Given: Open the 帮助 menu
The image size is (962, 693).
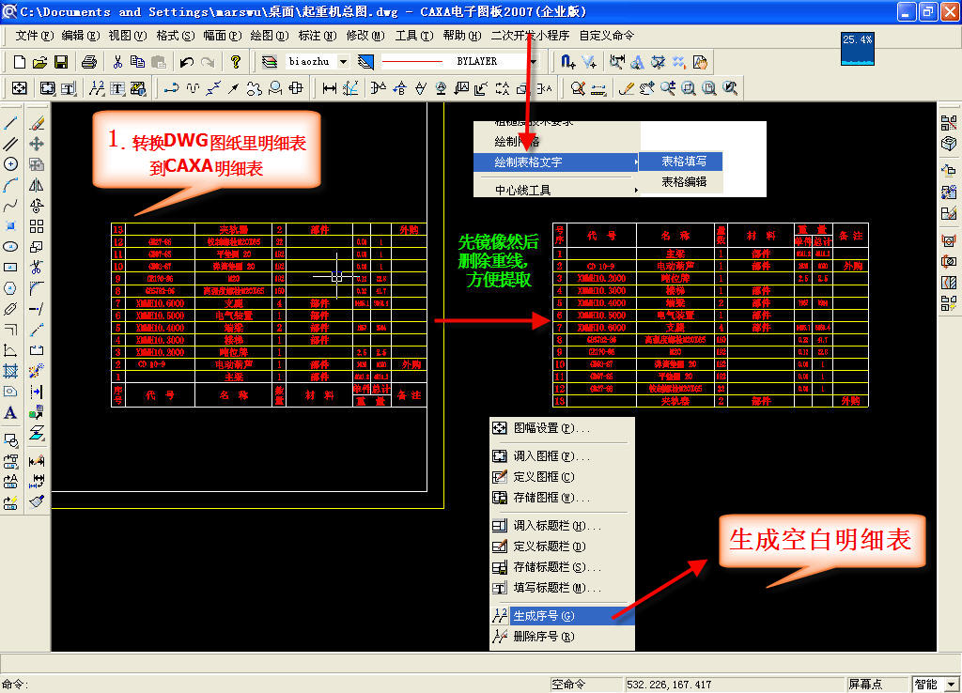Looking at the screenshot, I should [x=462, y=36].
